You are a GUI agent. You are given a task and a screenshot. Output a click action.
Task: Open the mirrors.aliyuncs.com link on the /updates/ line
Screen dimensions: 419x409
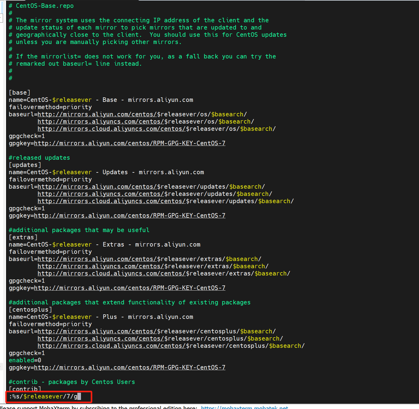click(101, 194)
